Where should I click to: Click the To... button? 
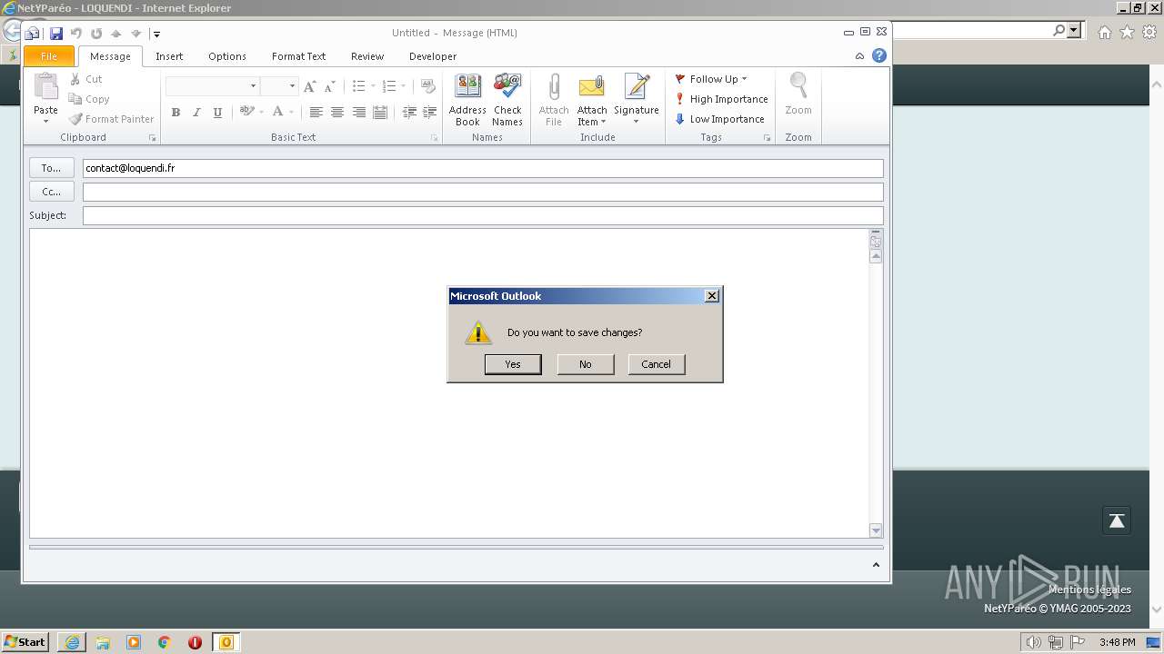point(51,168)
